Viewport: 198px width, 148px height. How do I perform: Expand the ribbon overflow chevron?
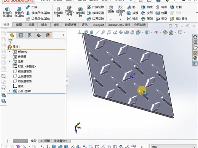pos(196,13)
